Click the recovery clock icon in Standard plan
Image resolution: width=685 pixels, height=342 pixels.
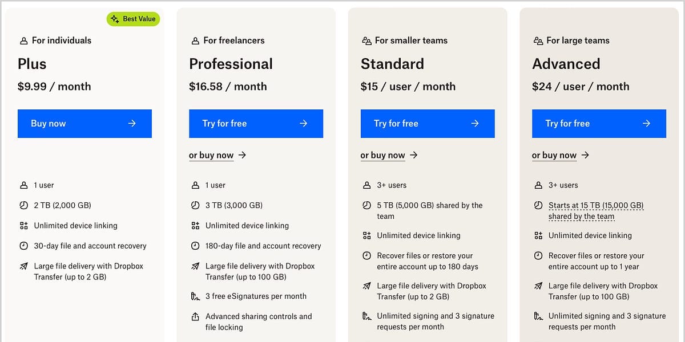click(x=366, y=256)
